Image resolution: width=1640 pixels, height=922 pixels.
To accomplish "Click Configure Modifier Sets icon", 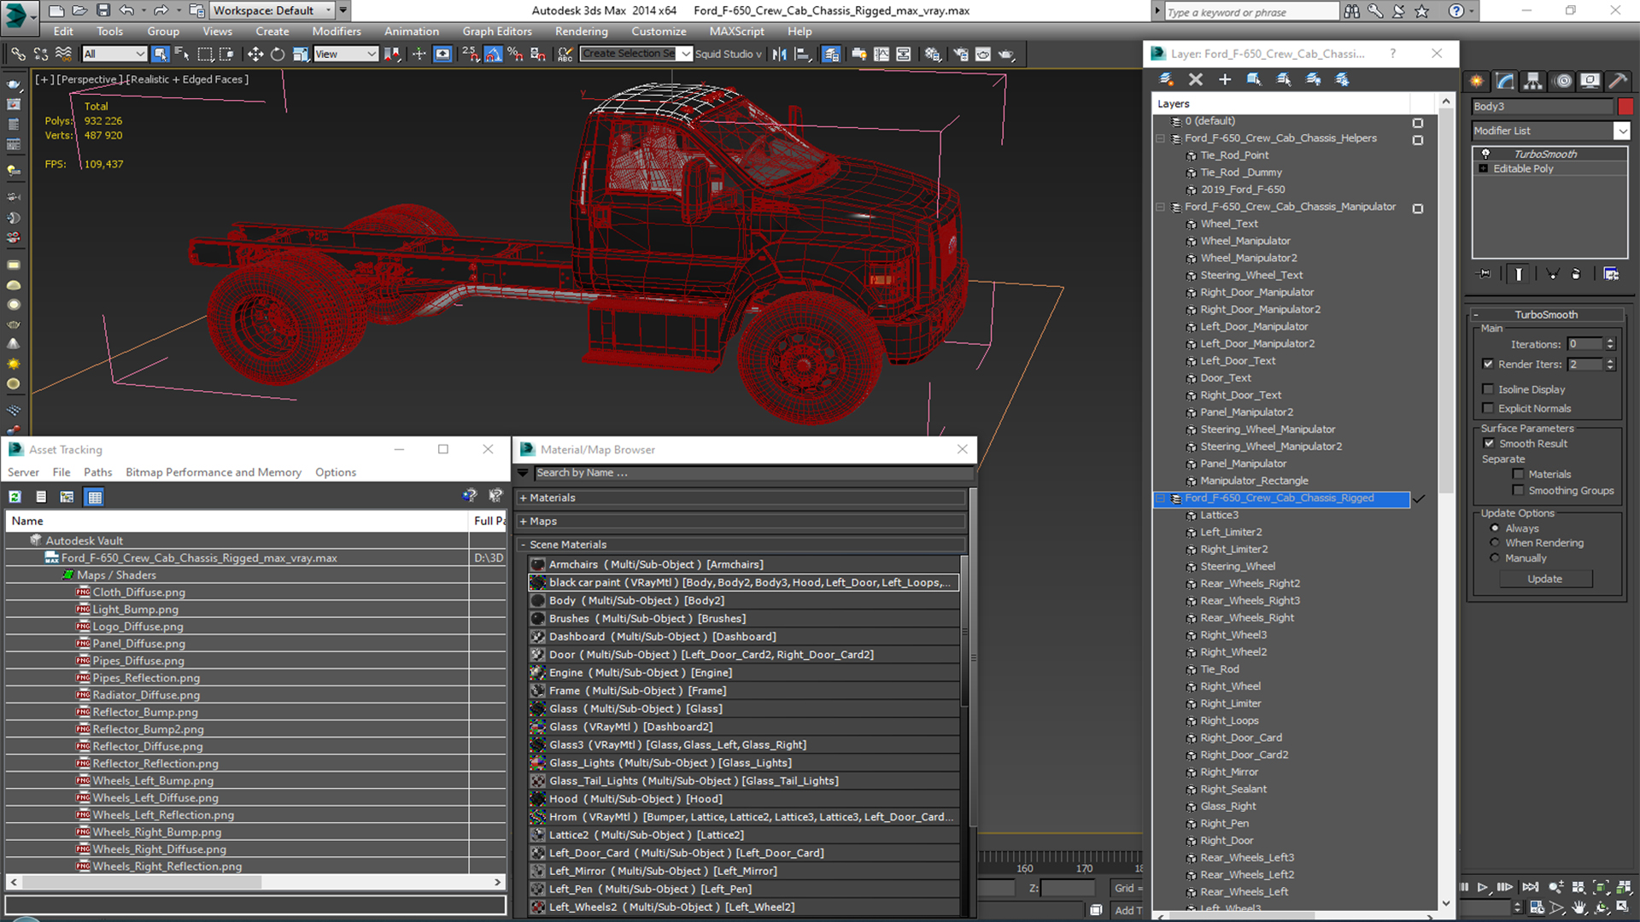I will [1611, 274].
